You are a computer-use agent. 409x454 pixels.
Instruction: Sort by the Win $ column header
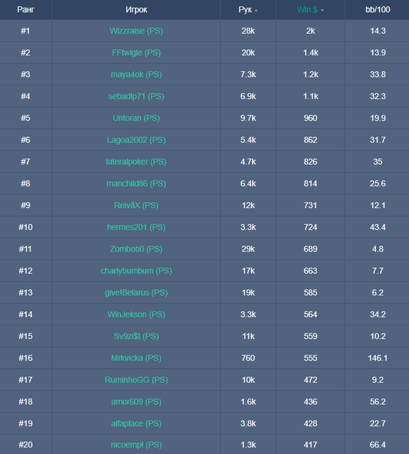(x=306, y=10)
